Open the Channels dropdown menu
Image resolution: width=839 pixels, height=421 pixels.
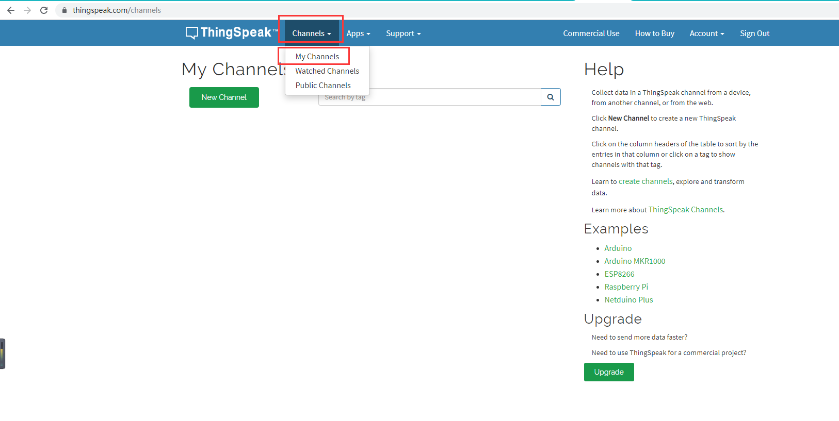tap(312, 33)
